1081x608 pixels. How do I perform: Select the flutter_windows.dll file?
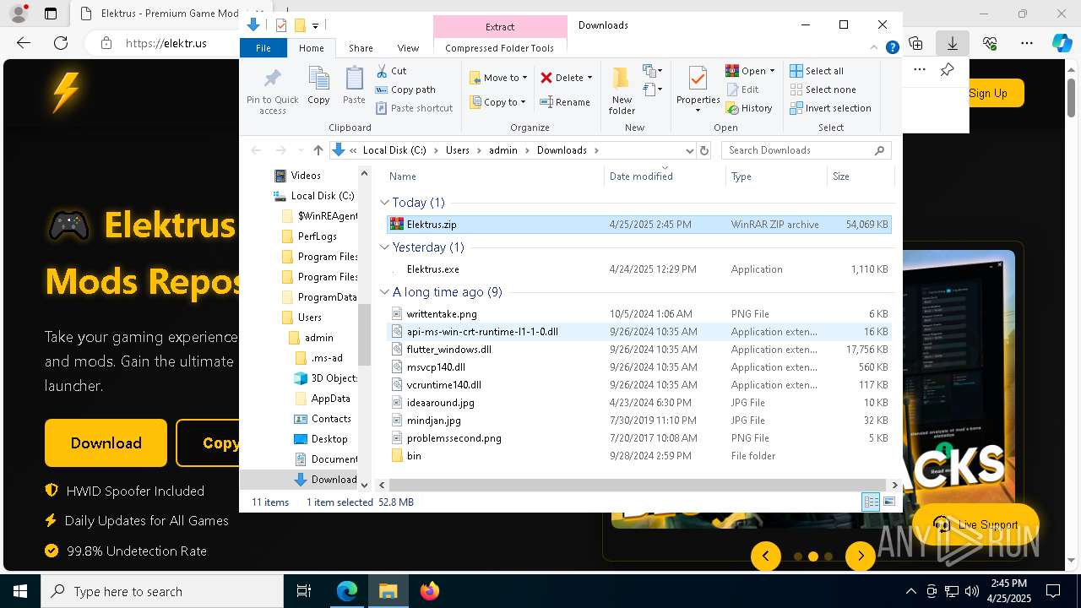pos(638,350)
